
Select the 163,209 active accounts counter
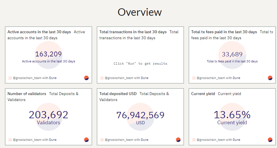(49, 54)
